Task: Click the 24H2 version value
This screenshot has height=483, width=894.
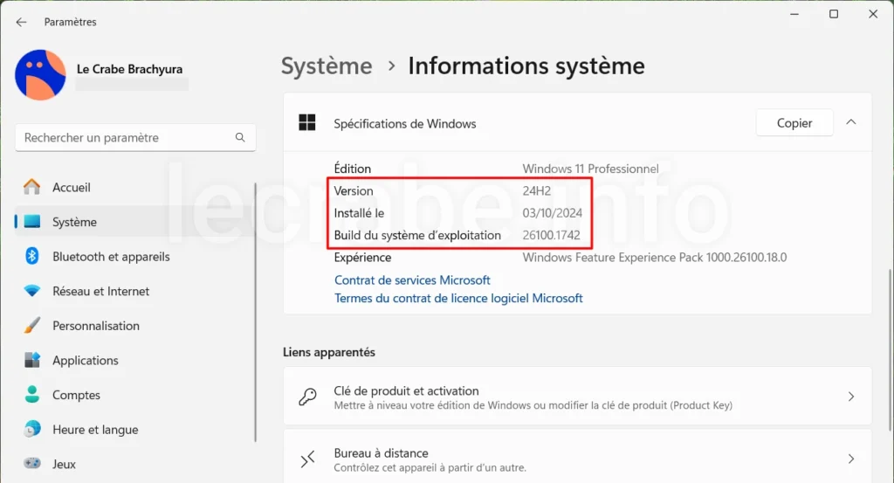Action: 537,191
